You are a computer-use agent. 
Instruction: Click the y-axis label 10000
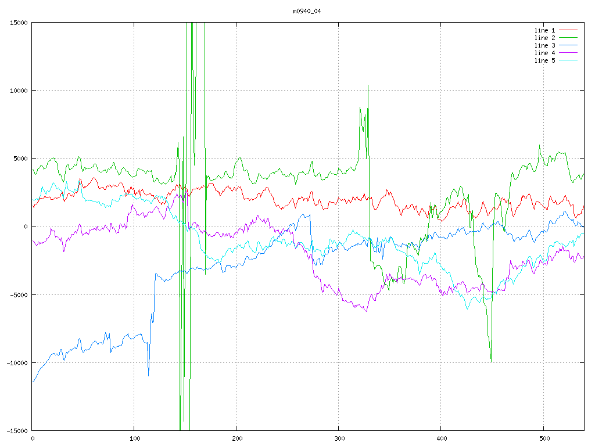(x=19, y=91)
